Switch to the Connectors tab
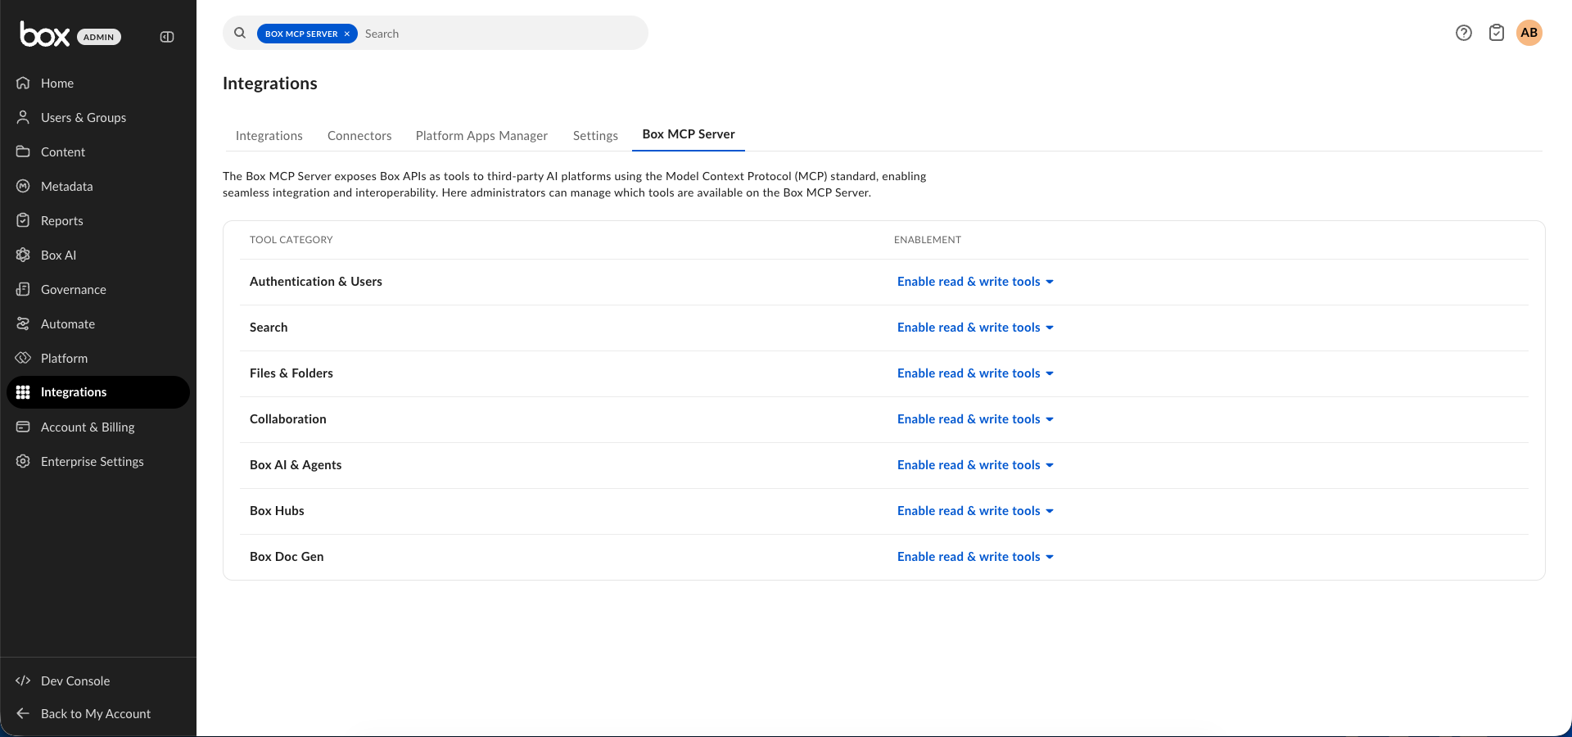 point(359,136)
